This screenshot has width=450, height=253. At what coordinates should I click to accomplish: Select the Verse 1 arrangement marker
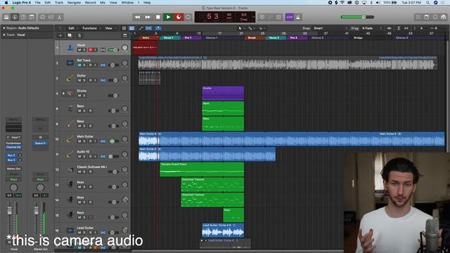click(x=170, y=37)
